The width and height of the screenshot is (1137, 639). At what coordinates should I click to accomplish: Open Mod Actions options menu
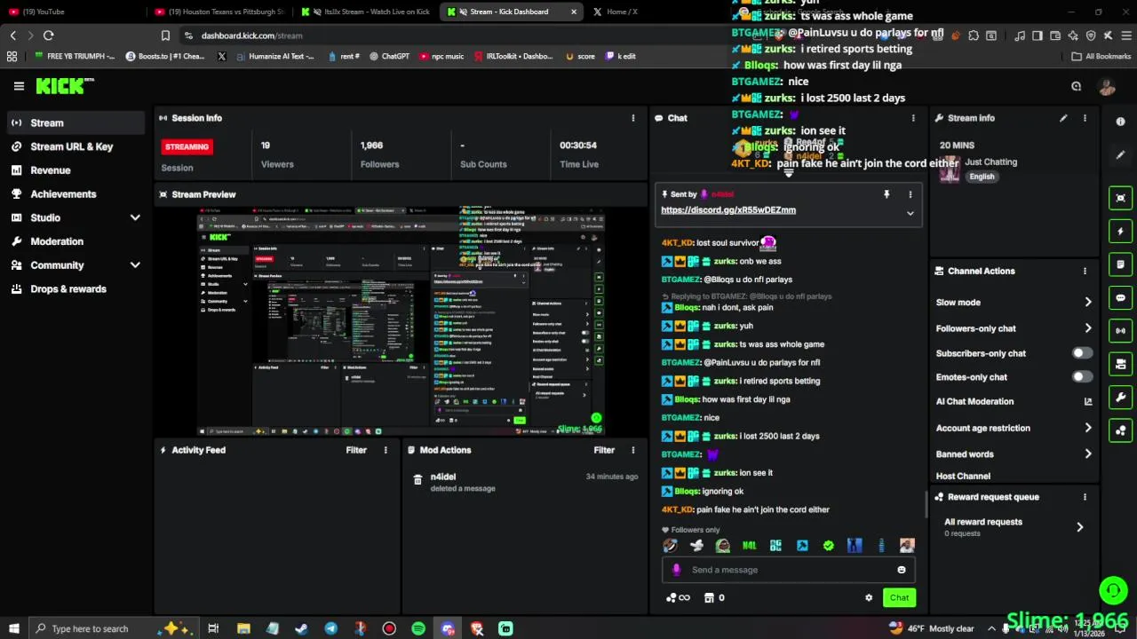(x=633, y=450)
